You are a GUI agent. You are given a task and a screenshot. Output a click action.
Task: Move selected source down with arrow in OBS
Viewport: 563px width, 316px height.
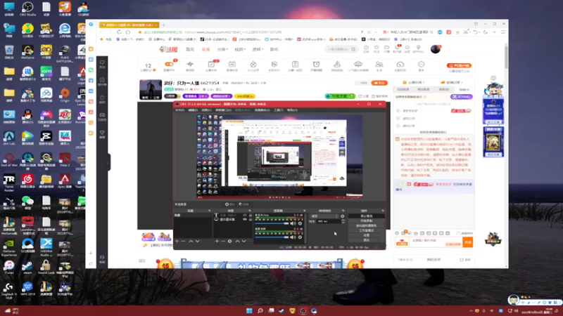[x=243, y=241]
